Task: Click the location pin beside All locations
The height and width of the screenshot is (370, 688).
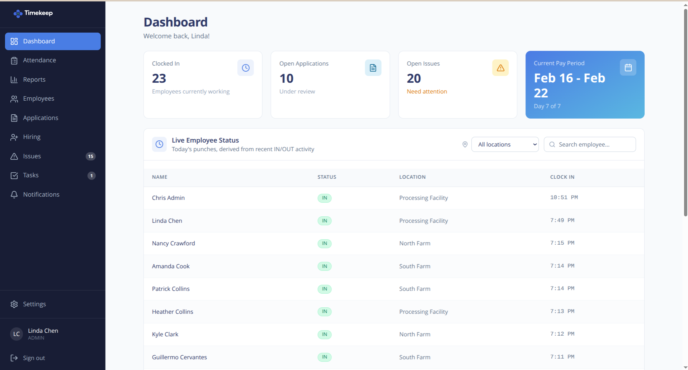Action: pos(465,144)
